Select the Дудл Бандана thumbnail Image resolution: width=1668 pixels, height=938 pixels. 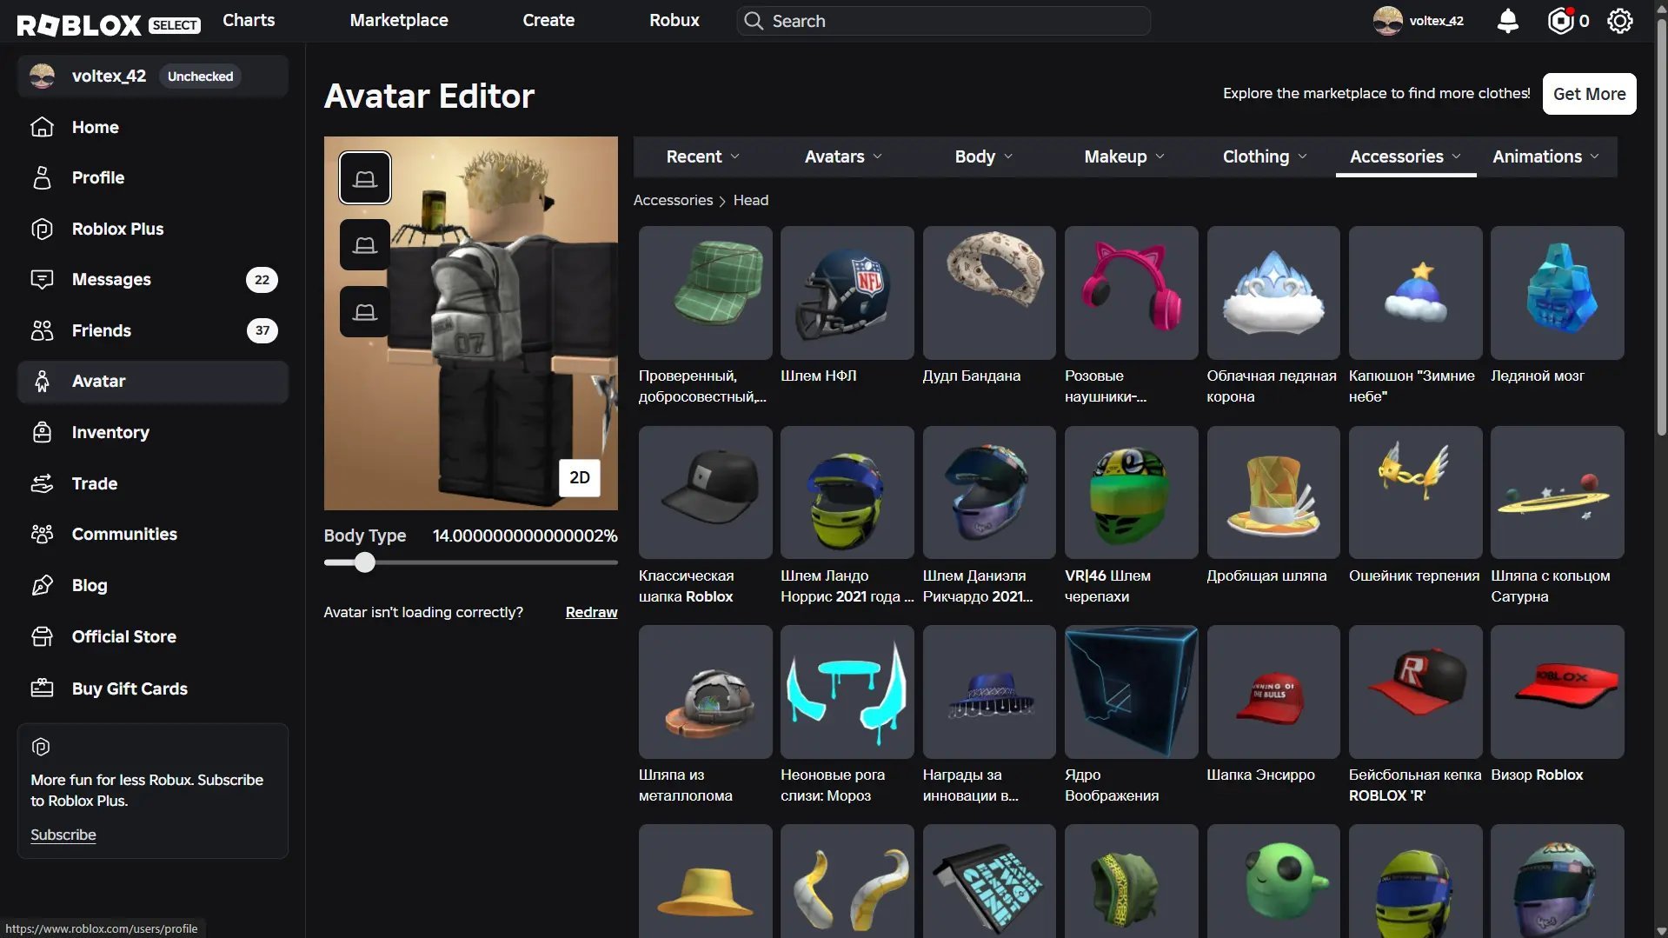click(x=989, y=293)
